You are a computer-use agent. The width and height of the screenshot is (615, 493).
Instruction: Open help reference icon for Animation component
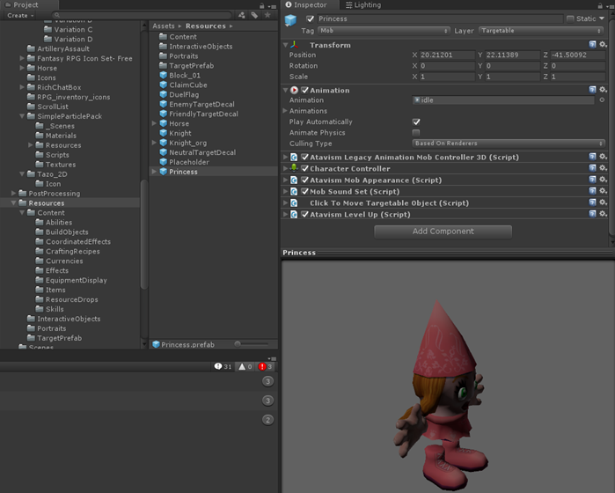click(x=593, y=90)
